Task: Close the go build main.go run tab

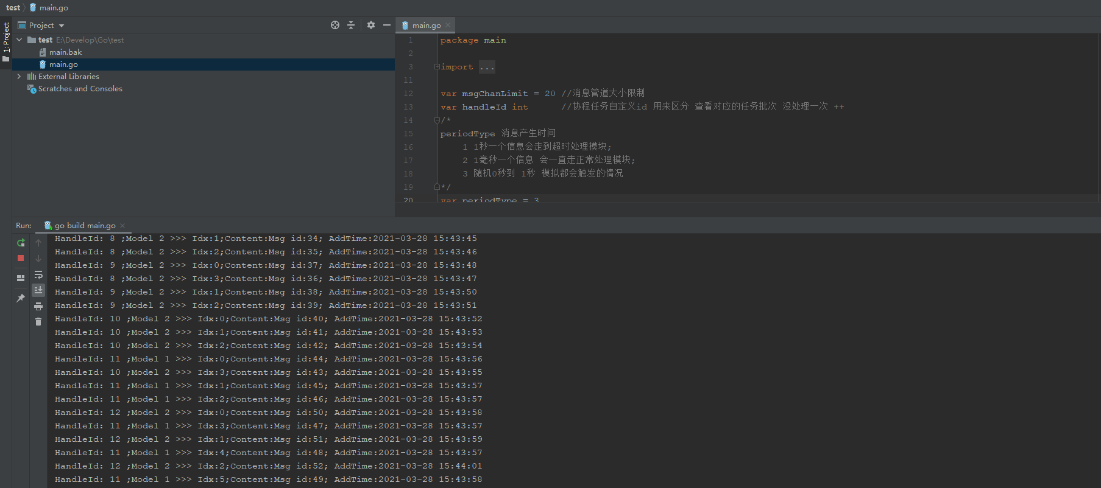Action: (x=122, y=225)
